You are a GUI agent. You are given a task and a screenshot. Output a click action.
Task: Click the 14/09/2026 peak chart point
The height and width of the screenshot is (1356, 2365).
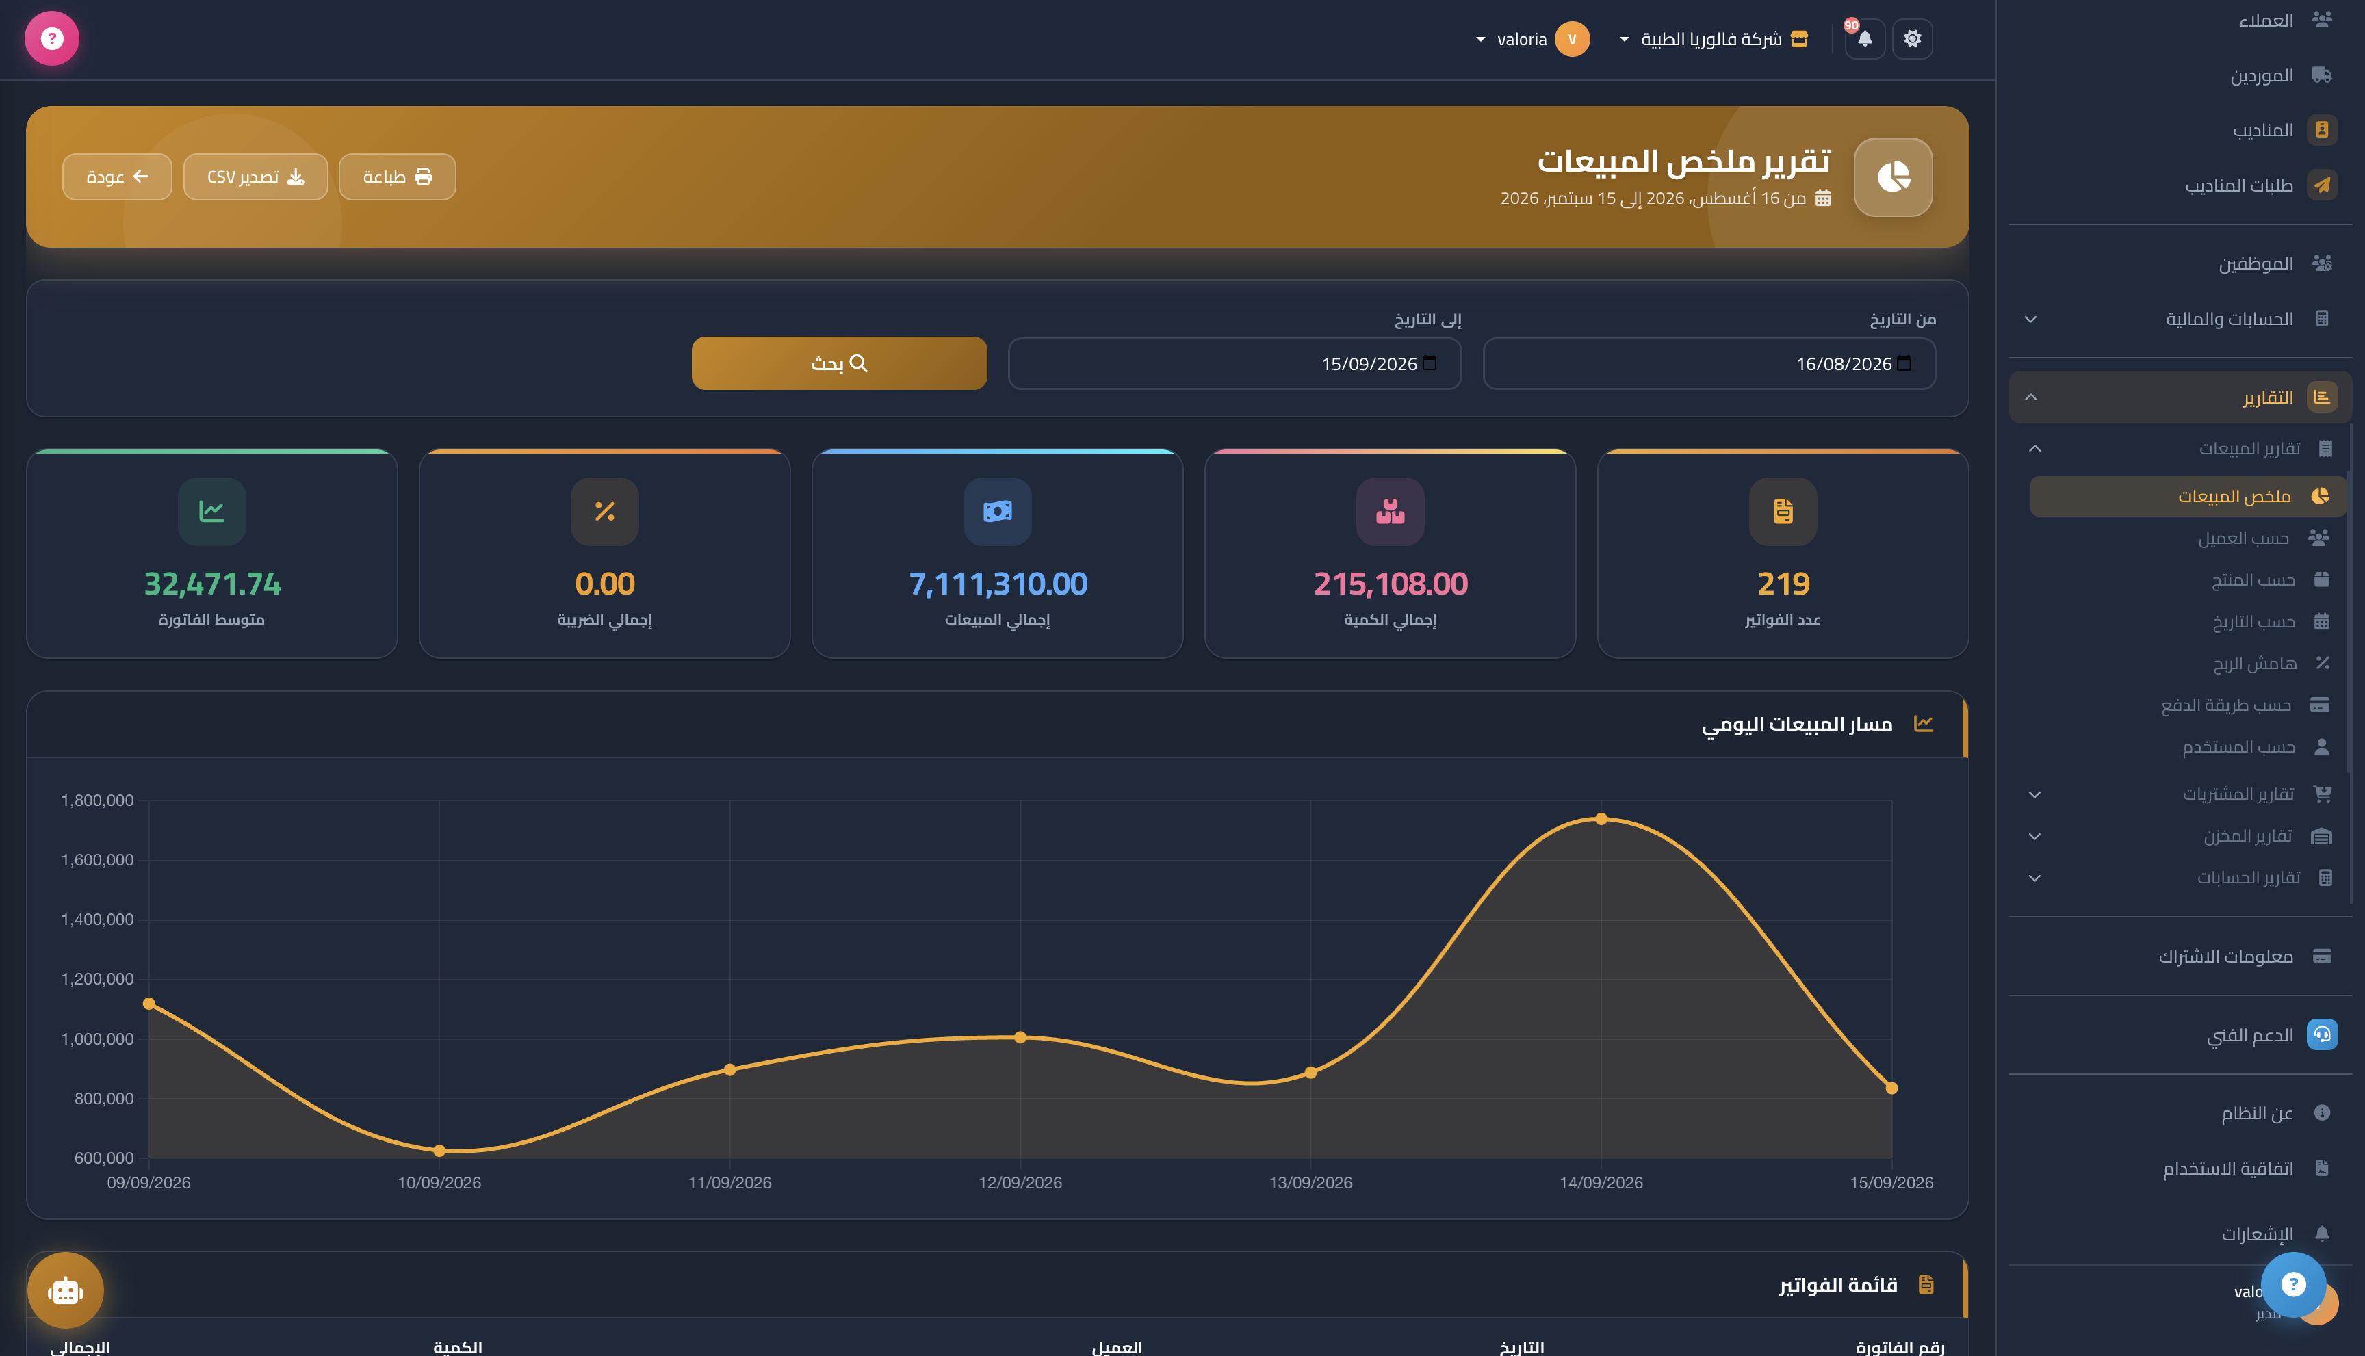1601,819
